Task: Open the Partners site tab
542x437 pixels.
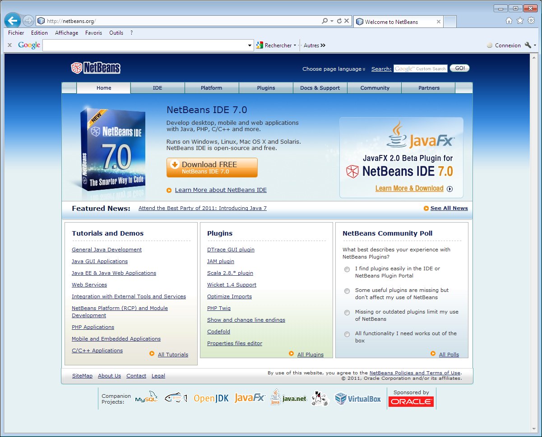Action: coord(429,88)
